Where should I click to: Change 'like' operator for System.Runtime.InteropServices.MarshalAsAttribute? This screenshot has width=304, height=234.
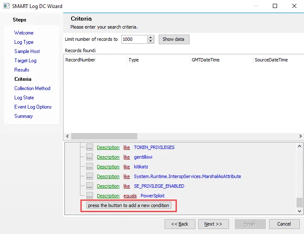click(127, 176)
